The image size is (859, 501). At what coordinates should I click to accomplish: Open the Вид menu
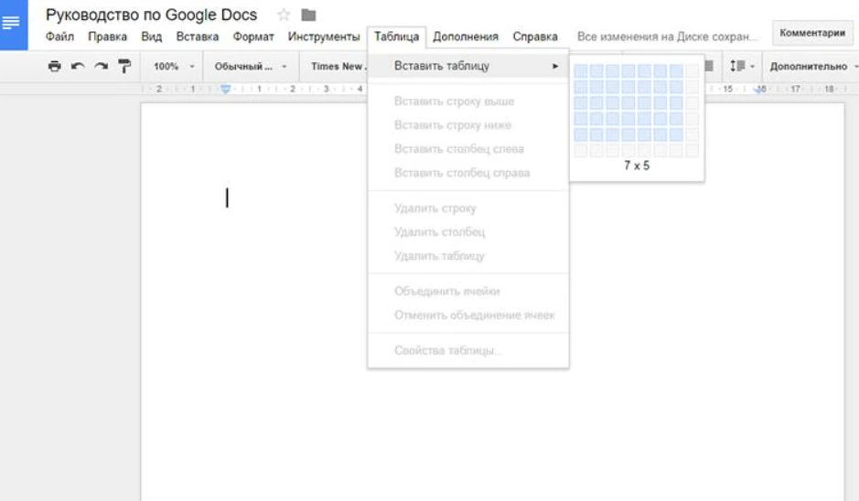(x=151, y=37)
